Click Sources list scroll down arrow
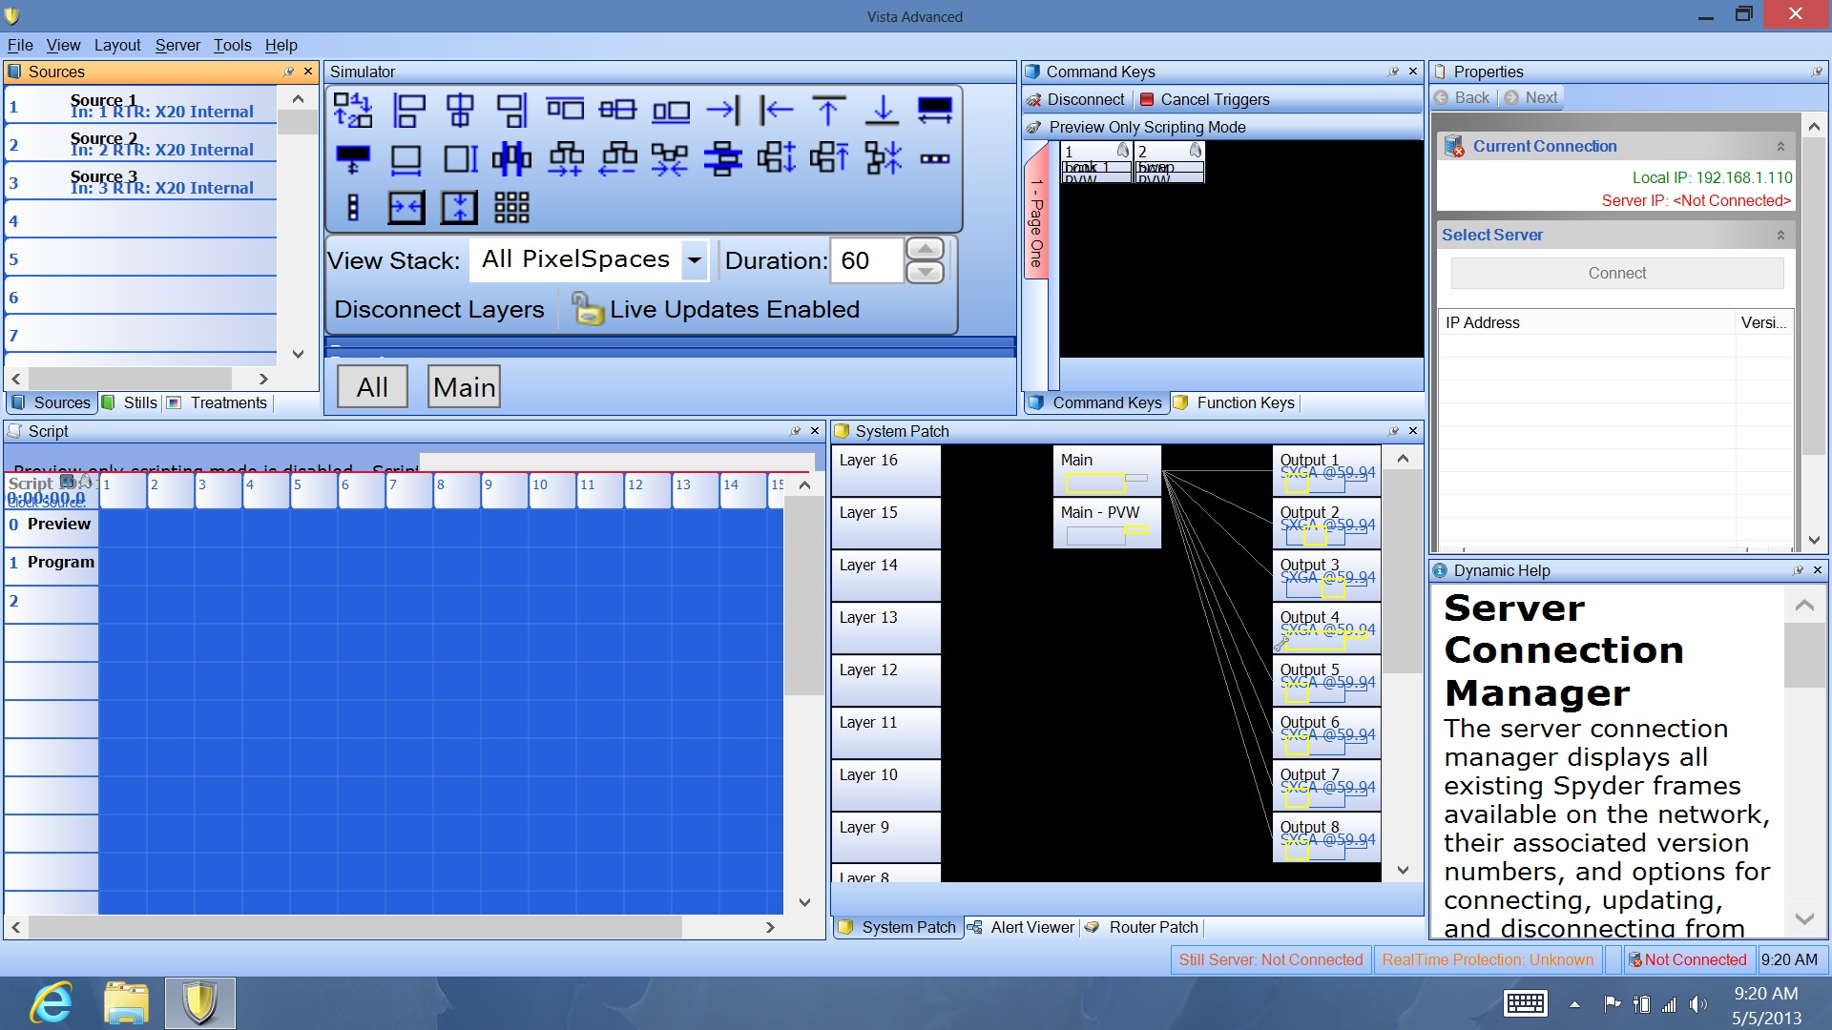 (x=298, y=354)
